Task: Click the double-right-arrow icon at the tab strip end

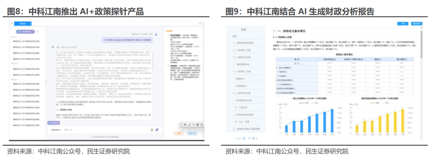Action: coord(200,24)
